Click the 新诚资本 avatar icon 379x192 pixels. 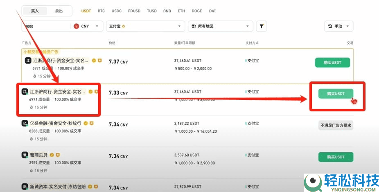(25, 187)
